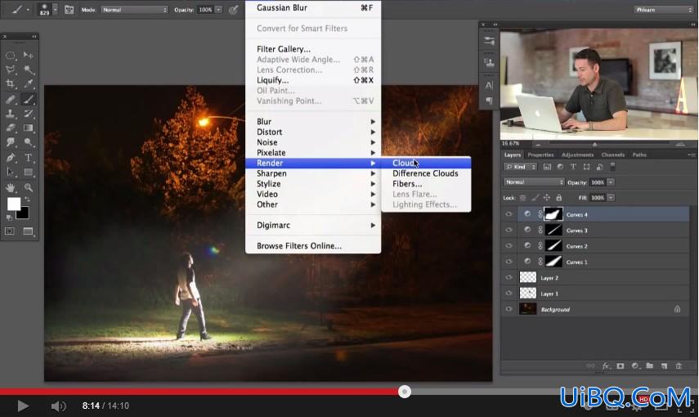Open Layers panel flyout menu
Screen dimensions: 699x417
click(x=692, y=155)
